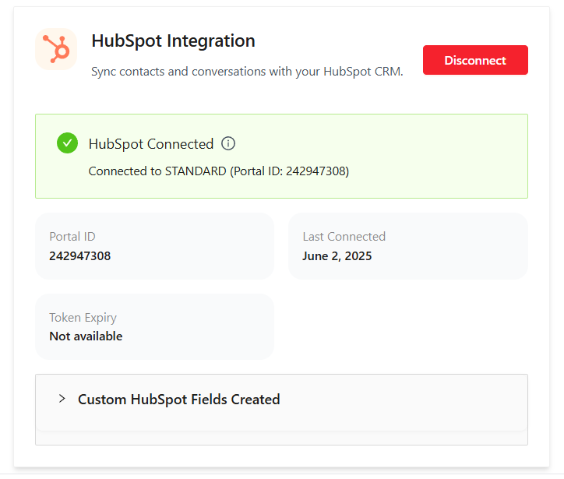Click the HubSpot Connected status text
The width and height of the screenshot is (564, 479).
151,144
